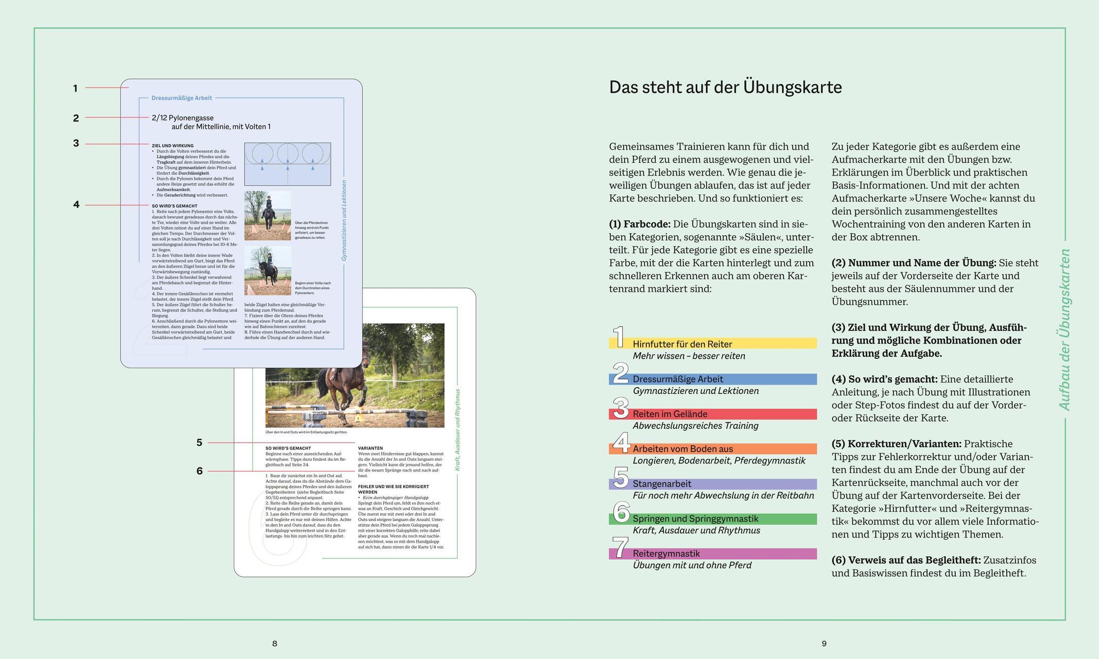Click the heading Das steht auf der Übungskarte
The image size is (1099, 659).
[x=725, y=87]
